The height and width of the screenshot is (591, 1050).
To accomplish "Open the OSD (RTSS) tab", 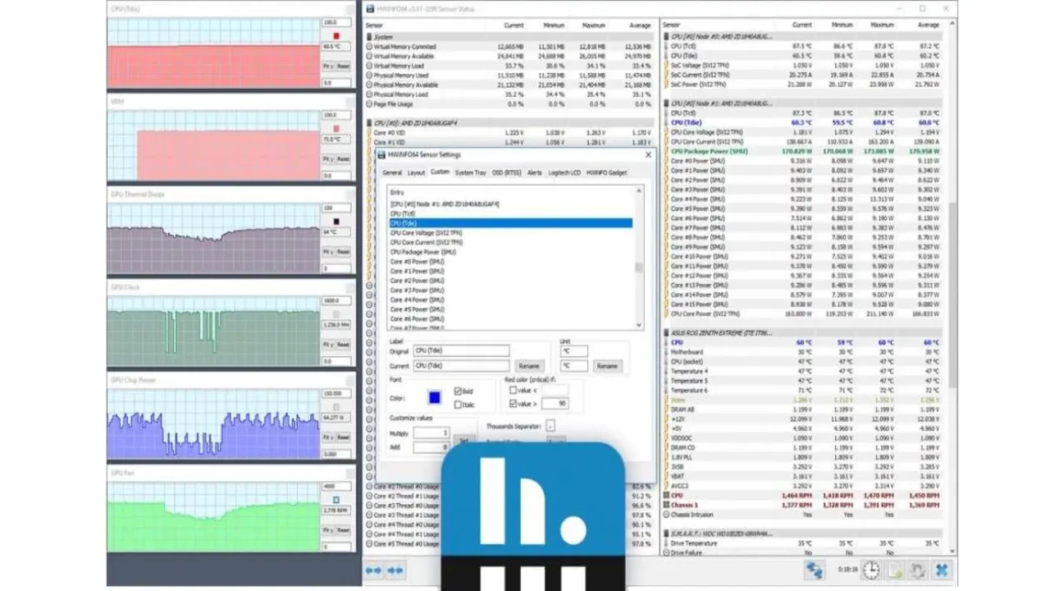I will click(x=507, y=172).
